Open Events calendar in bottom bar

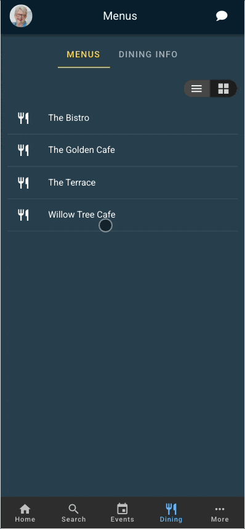(122, 513)
